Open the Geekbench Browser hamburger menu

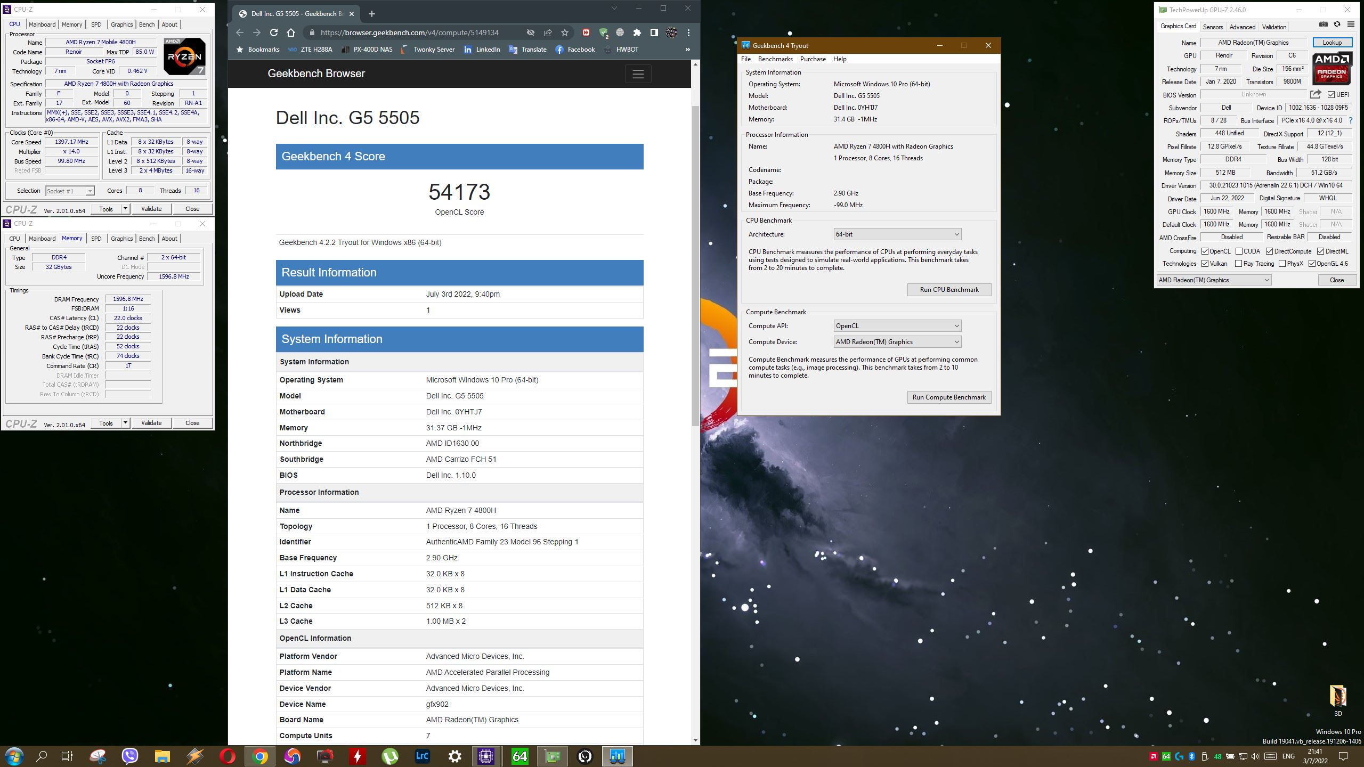[x=638, y=74]
